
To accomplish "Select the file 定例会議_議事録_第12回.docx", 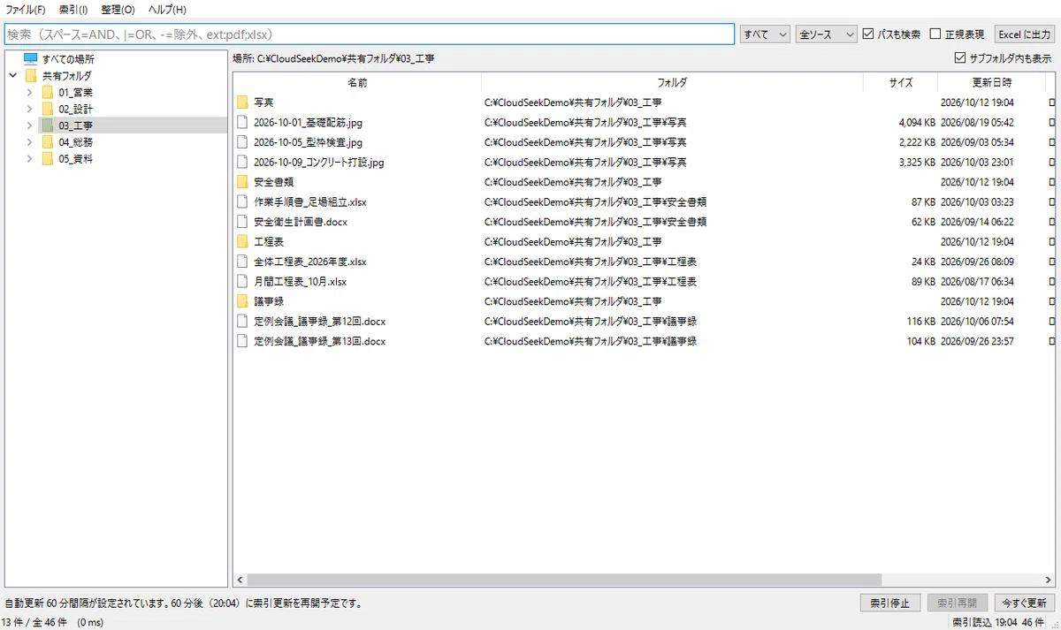I will pos(320,322).
